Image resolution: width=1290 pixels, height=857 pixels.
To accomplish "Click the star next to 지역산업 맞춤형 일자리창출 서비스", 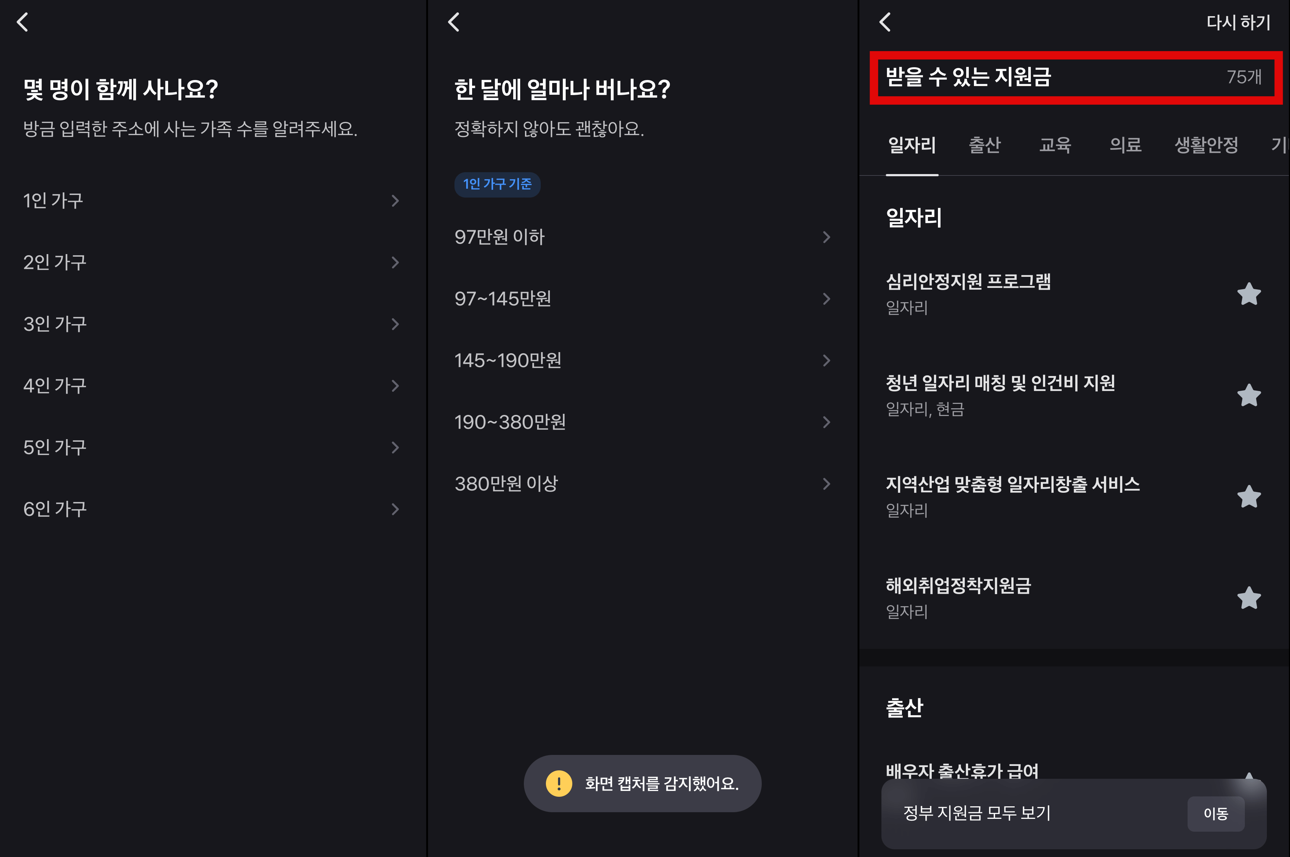I will pos(1249,496).
